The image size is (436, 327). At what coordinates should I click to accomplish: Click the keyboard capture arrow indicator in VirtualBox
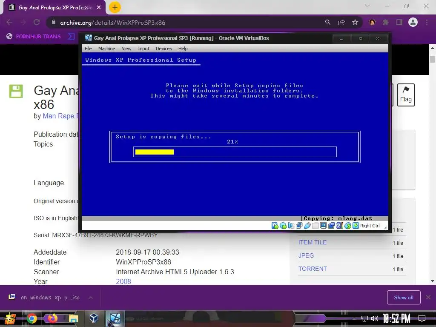coord(356,226)
